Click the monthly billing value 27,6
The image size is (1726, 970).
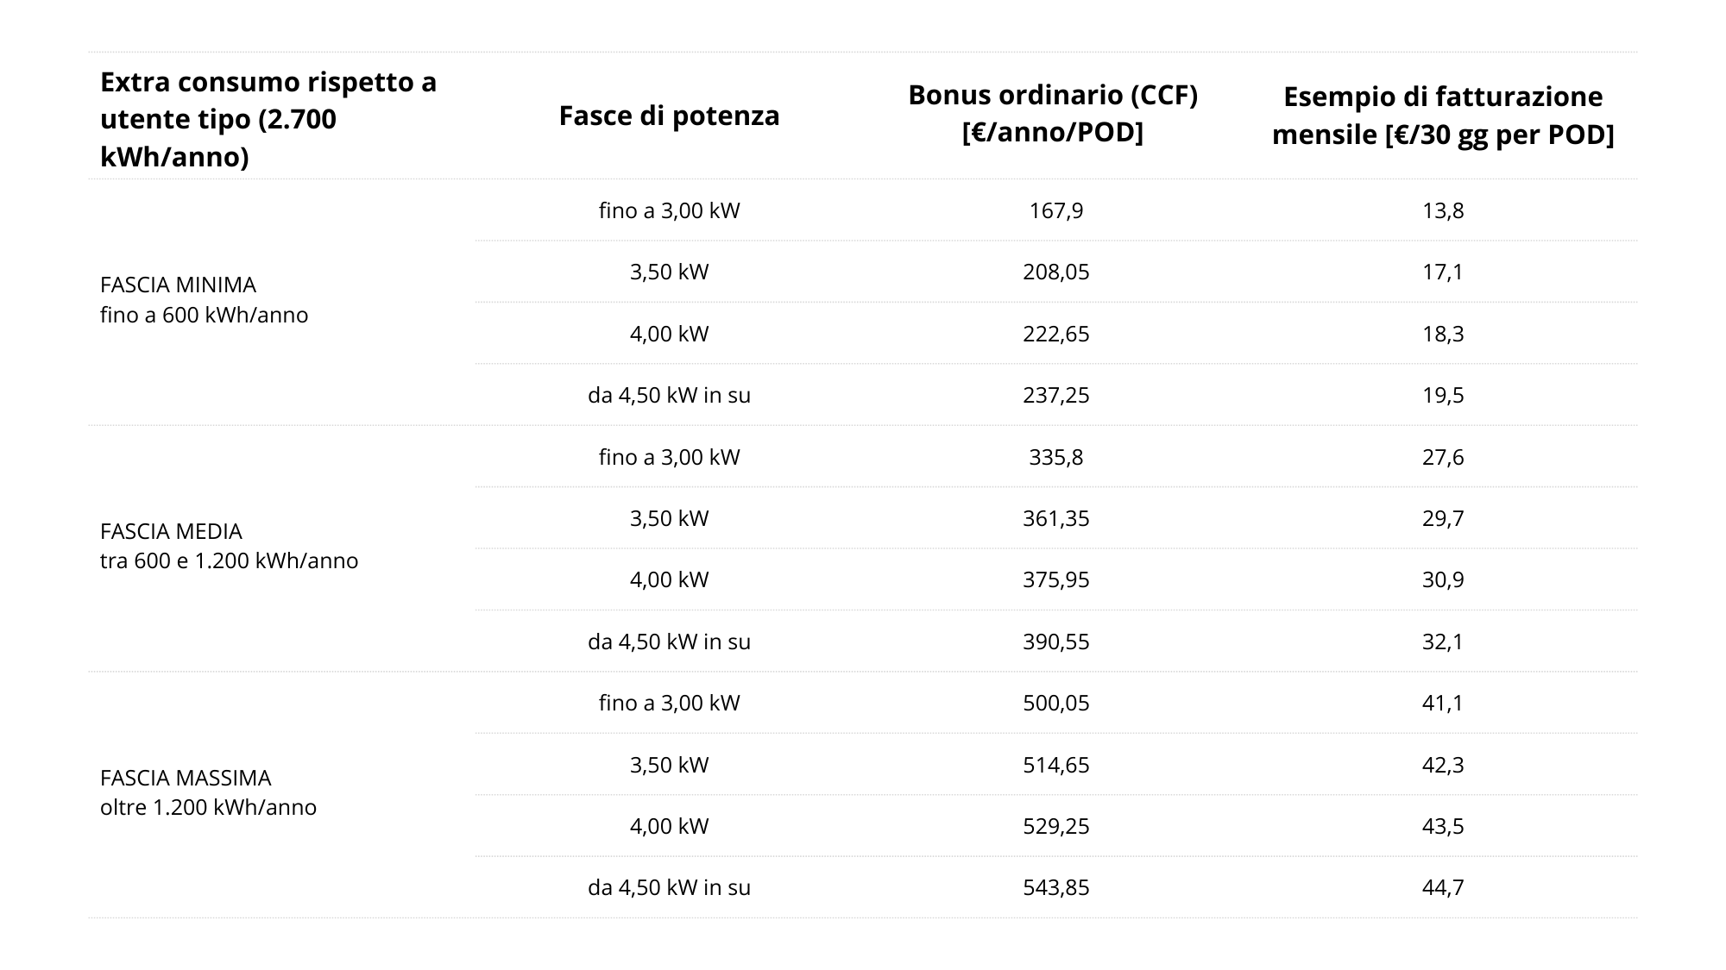[x=1442, y=457]
